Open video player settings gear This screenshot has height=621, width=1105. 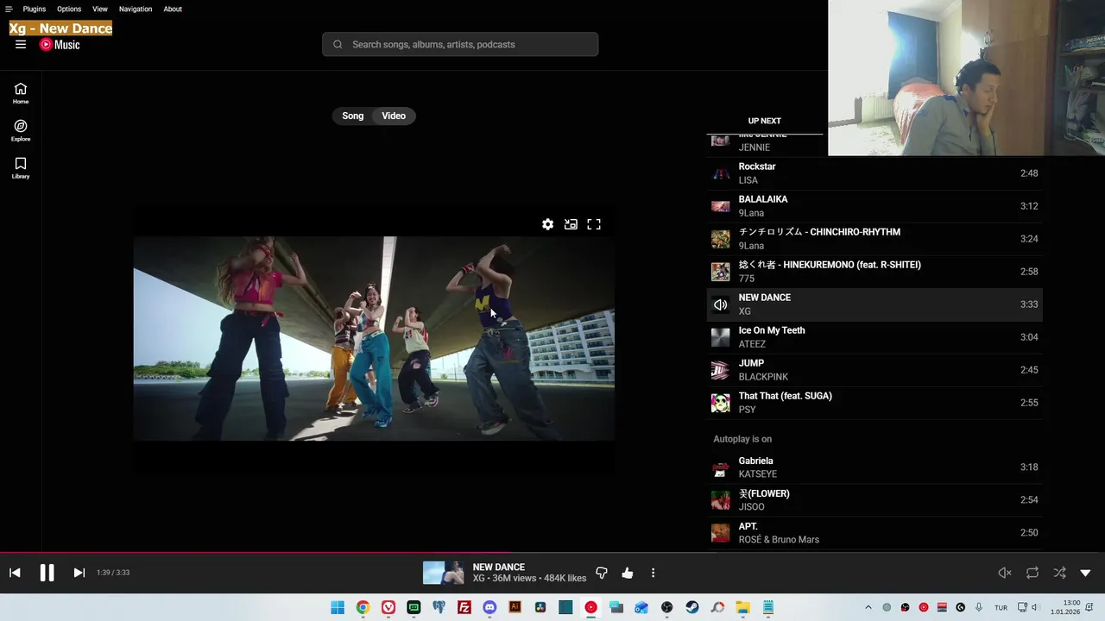pos(547,224)
